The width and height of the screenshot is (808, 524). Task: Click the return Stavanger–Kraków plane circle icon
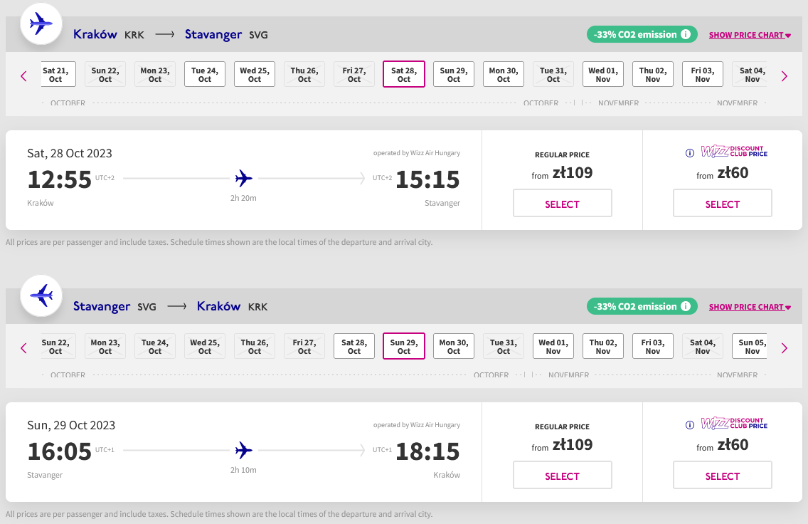tap(41, 295)
